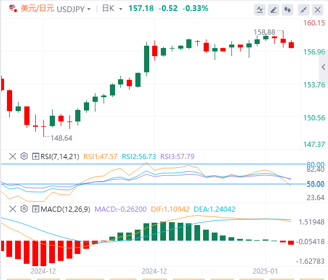Open the 日K timeframe dropdown
This screenshot has width=328, height=280.
[112, 9]
